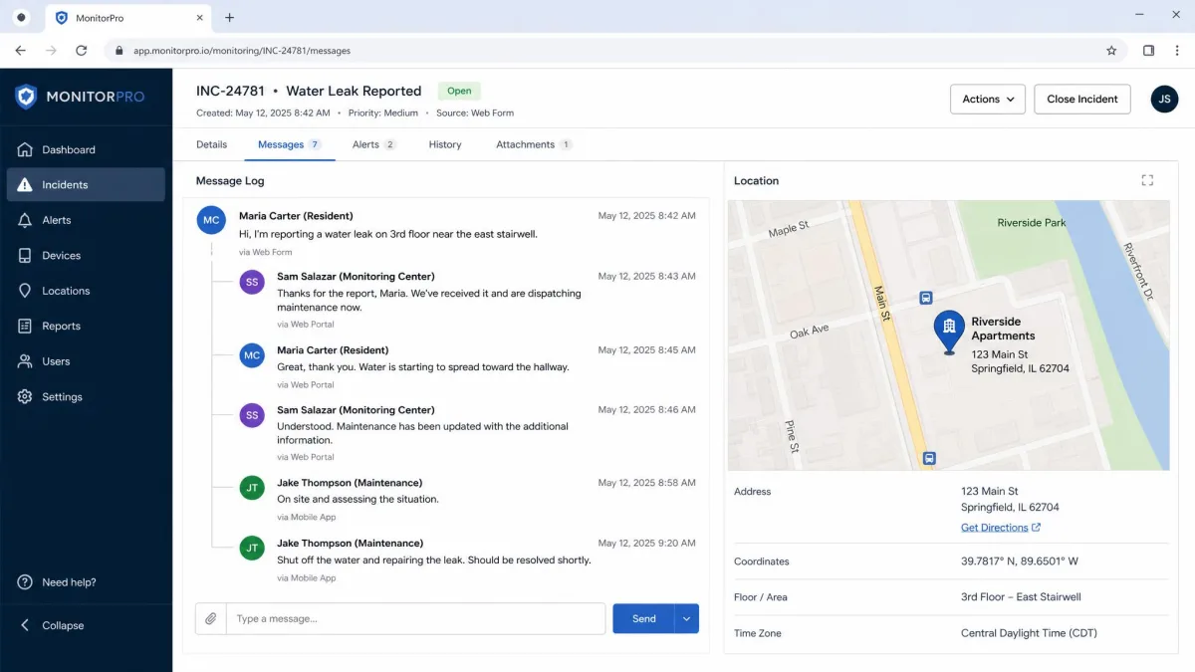Select the Messages tab
1195x672 pixels.
[x=289, y=144]
